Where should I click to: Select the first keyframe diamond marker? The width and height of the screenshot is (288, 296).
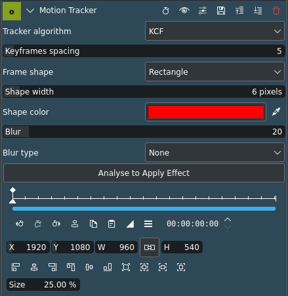click(12, 190)
